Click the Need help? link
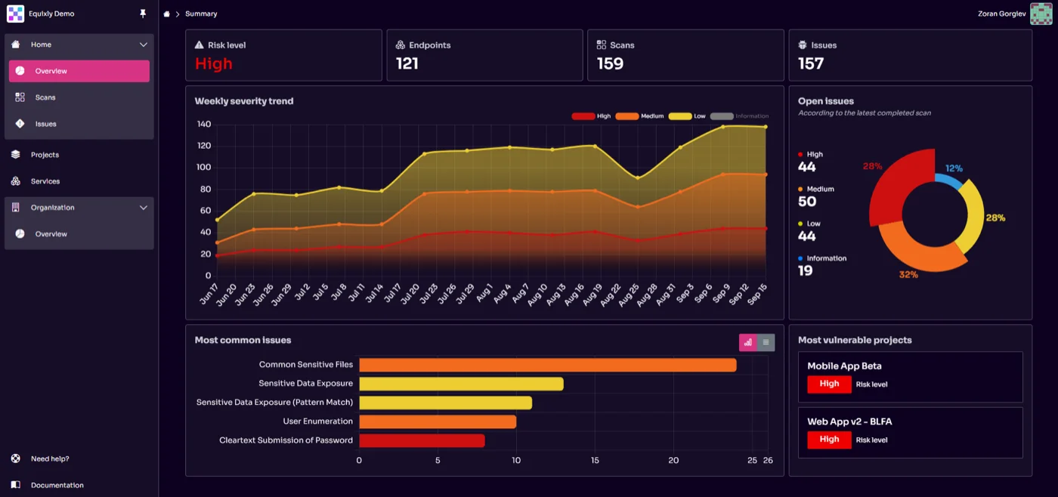This screenshot has height=497, width=1058. coord(49,458)
